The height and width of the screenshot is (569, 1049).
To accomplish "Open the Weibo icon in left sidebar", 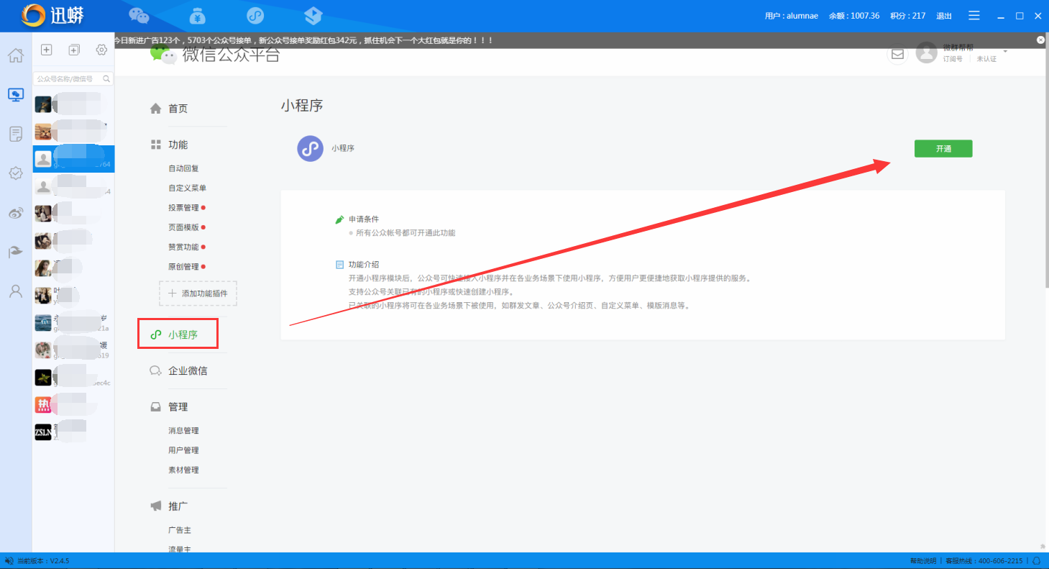I will [x=15, y=213].
